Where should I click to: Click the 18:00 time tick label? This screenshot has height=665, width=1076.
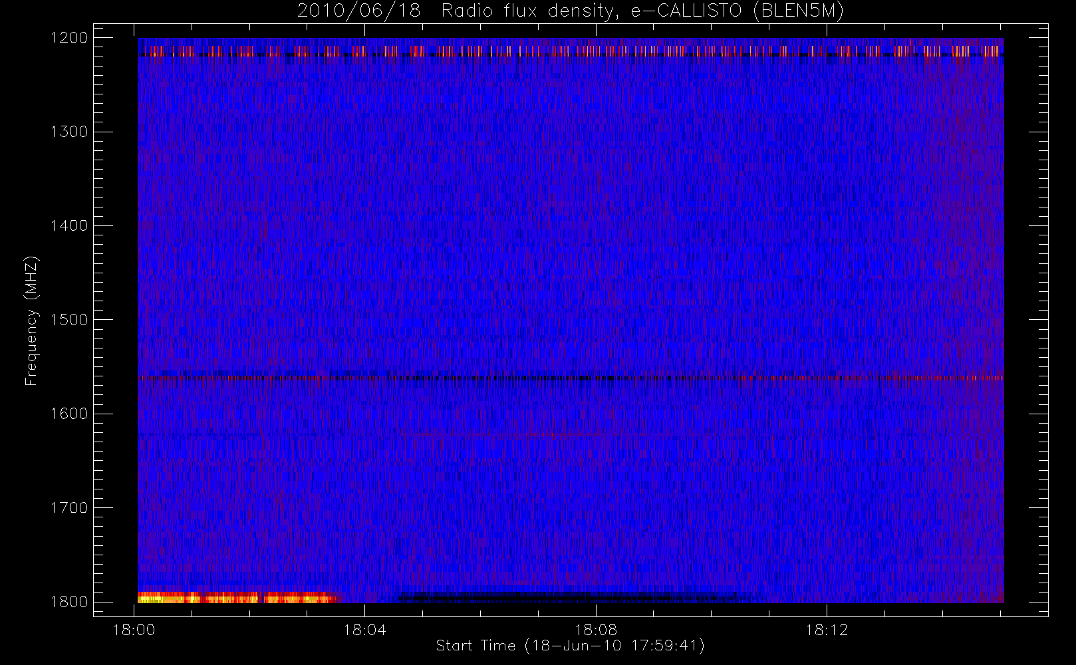coord(134,630)
